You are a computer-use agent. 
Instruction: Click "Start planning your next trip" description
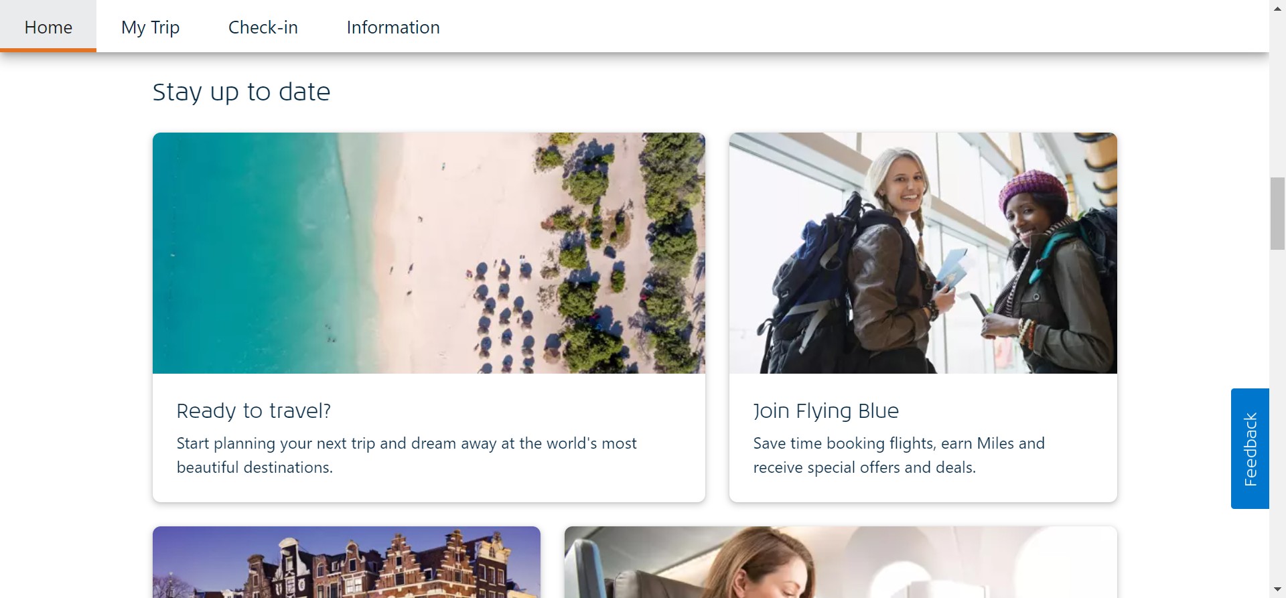(x=407, y=455)
